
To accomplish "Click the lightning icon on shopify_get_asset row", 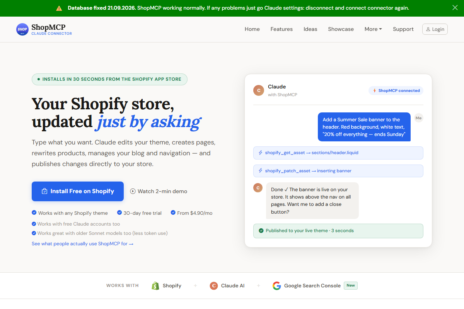I will [x=260, y=153].
